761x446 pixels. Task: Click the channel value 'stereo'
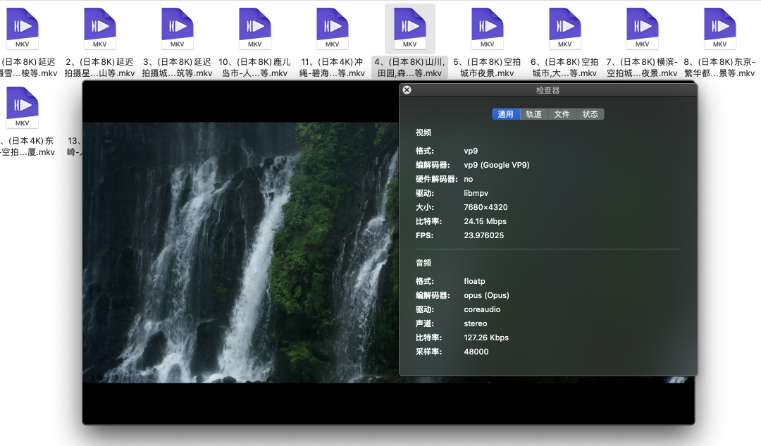tap(476, 323)
